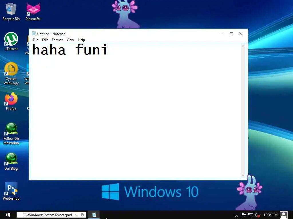Expand the taskbar address dropdown arrow
The image size is (293, 219).
point(76,215)
